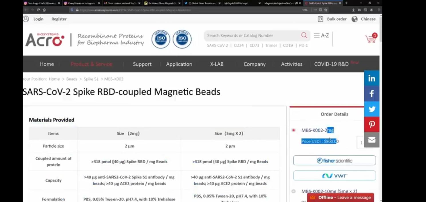Open the Offline leave a message chat

(x=340, y=197)
